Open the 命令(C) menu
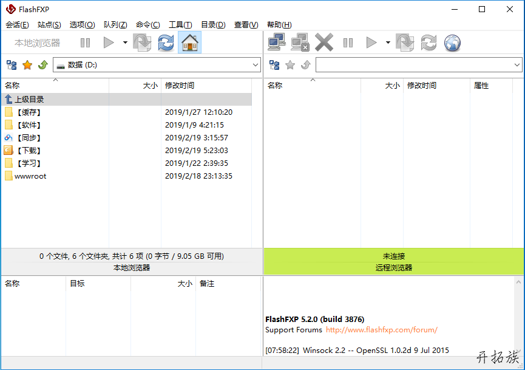The height and width of the screenshot is (370, 525). click(x=147, y=25)
